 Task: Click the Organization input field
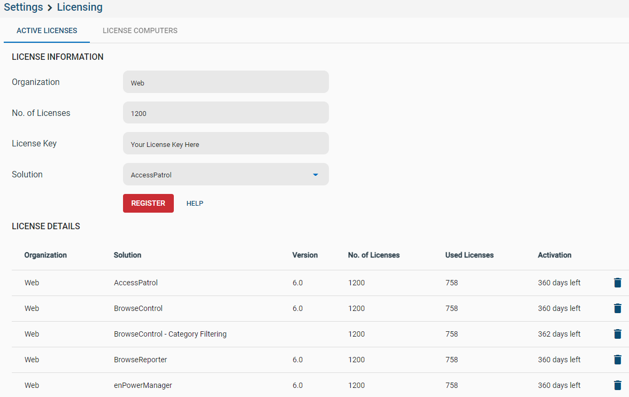pos(226,82)
